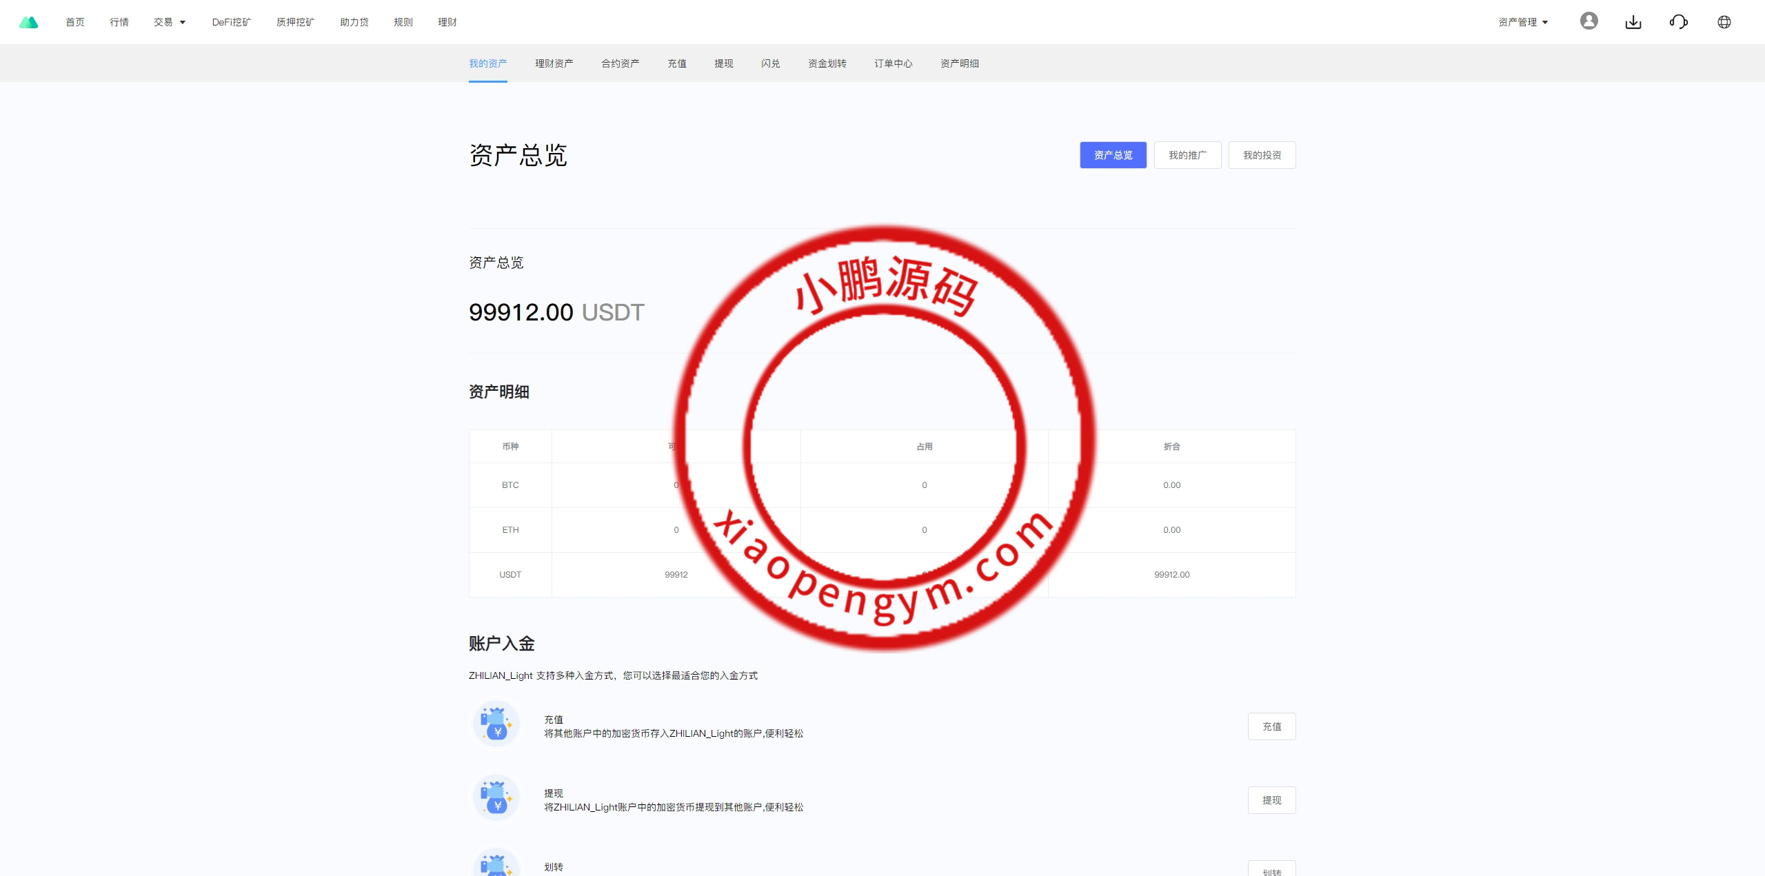Viewport: 1765px width, 876px height.
Task: Select the 我的推广 button
Action: (x=1187, y=155)
